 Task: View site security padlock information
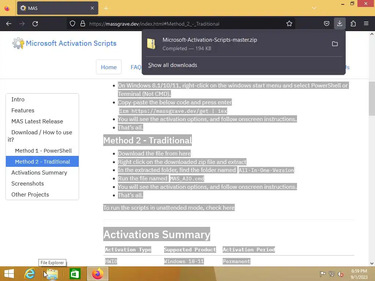click(83, 24)
